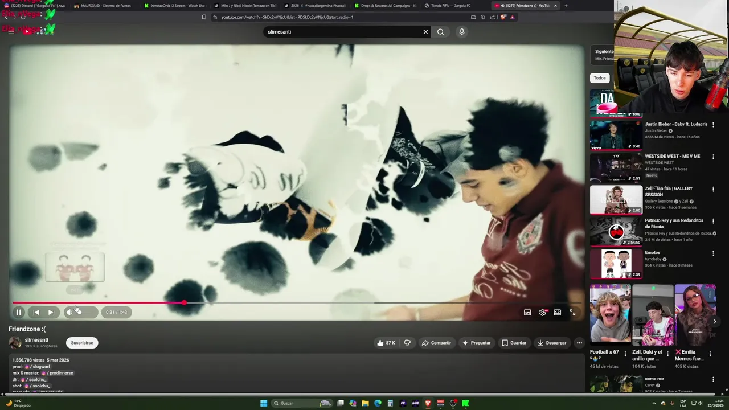This screenshot has width=729, height=410.
Task: Toggle subtitles on the player
Action: 527,312
